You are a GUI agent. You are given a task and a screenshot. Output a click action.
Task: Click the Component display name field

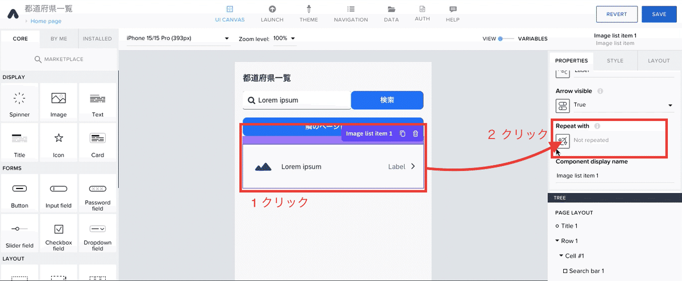614,175
